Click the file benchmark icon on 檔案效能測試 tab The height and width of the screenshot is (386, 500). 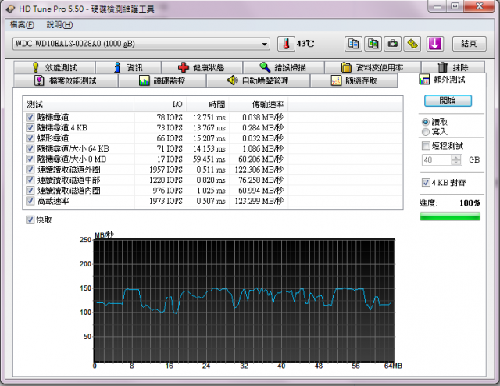point(39,80)
